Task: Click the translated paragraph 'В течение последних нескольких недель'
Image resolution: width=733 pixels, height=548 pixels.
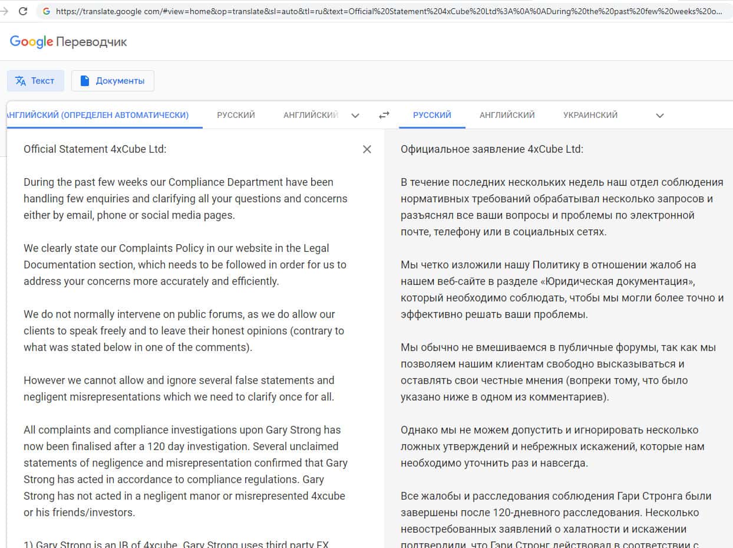Action: coord(562,207)
